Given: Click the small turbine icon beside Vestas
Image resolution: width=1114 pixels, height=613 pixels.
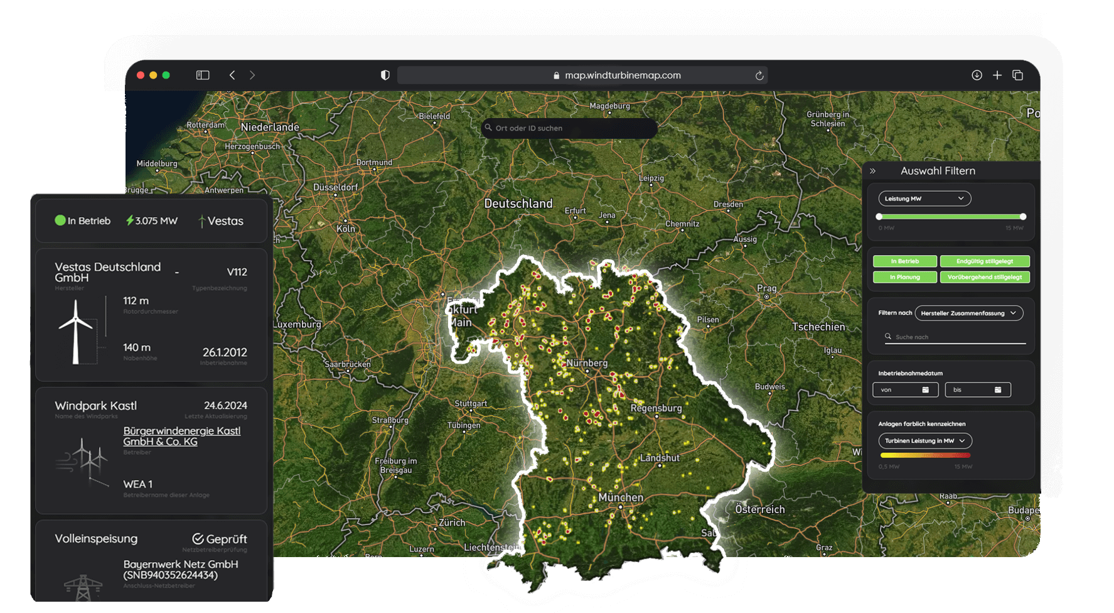Looking at the screenshot, I should point(202,221).
